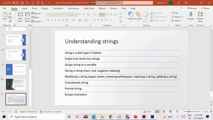Image resolution: width=213 pixels, height=120 pixels.
Task: Fit slide to current window
Action: point(211,112)
